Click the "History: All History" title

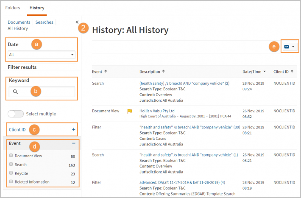click(130, 30)
